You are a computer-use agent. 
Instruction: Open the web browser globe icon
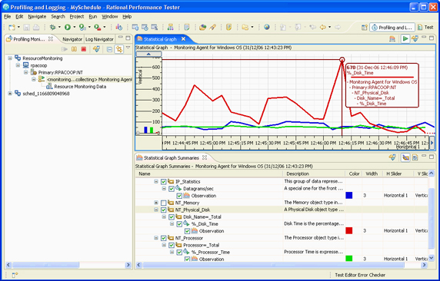[267, 27]
